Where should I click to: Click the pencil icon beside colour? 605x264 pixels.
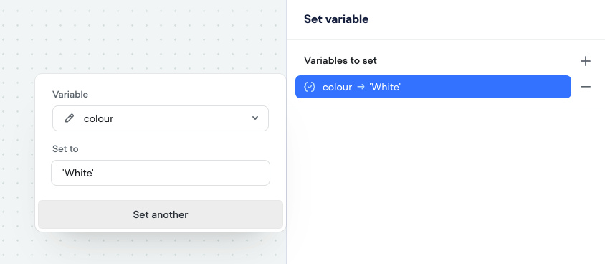[x=70, y=118]
